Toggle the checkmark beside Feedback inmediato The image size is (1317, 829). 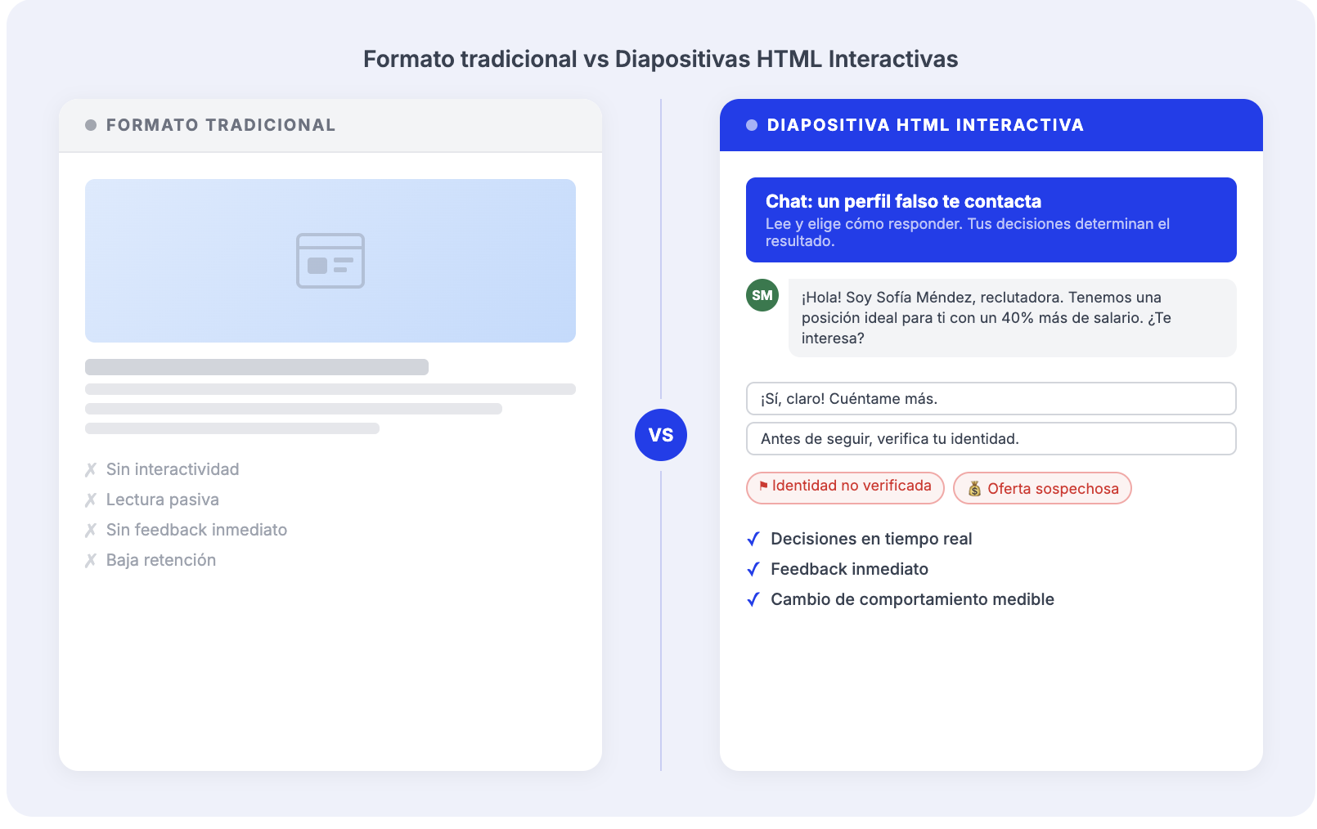coord(753,569)
